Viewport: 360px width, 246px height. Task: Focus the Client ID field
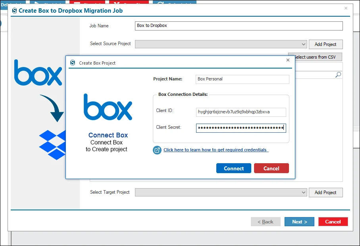(241, 112)
